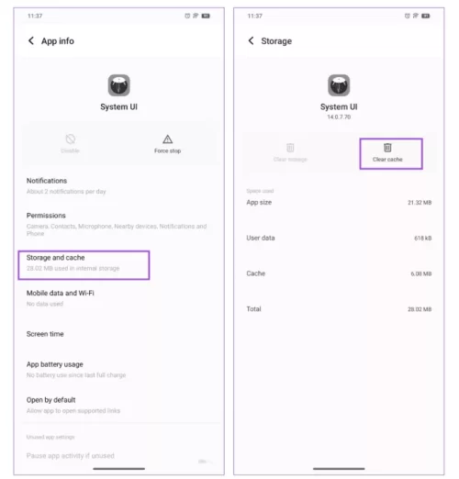Open the Notifications settings entry

(119, 186)
